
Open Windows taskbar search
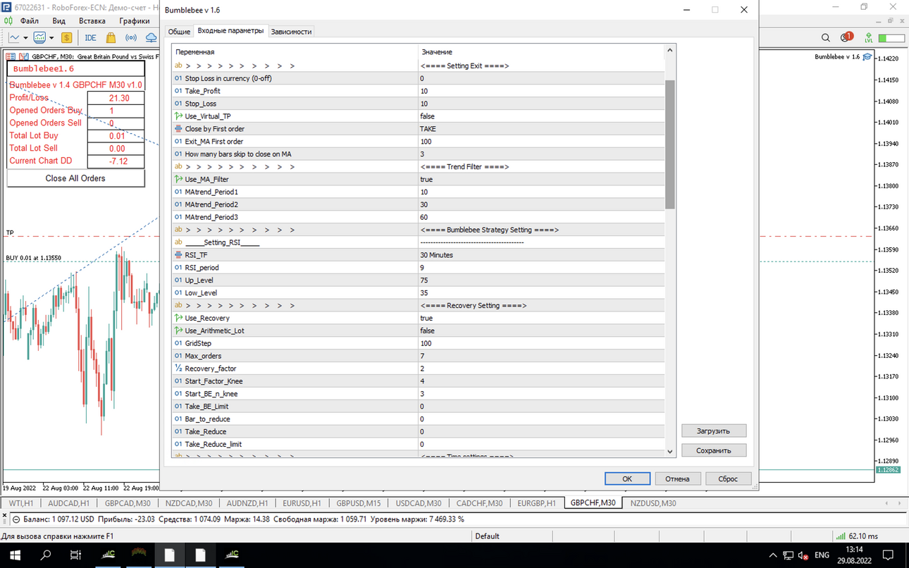pos(46,555)
